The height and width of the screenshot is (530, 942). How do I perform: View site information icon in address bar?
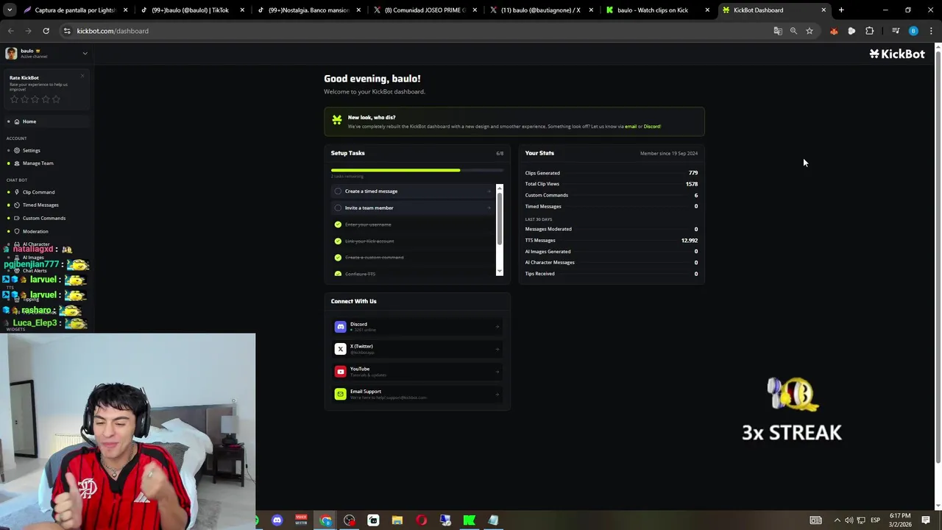(x=67, y=31)
